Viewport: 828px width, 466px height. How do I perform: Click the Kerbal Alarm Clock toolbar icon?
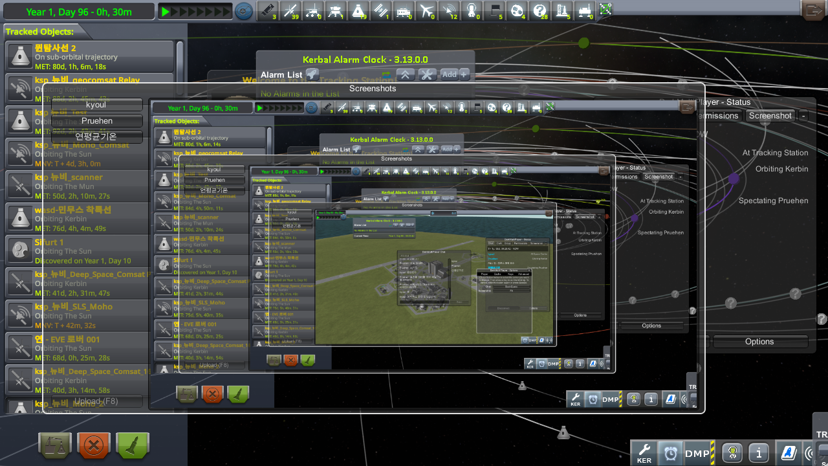(x=671, y=453)
